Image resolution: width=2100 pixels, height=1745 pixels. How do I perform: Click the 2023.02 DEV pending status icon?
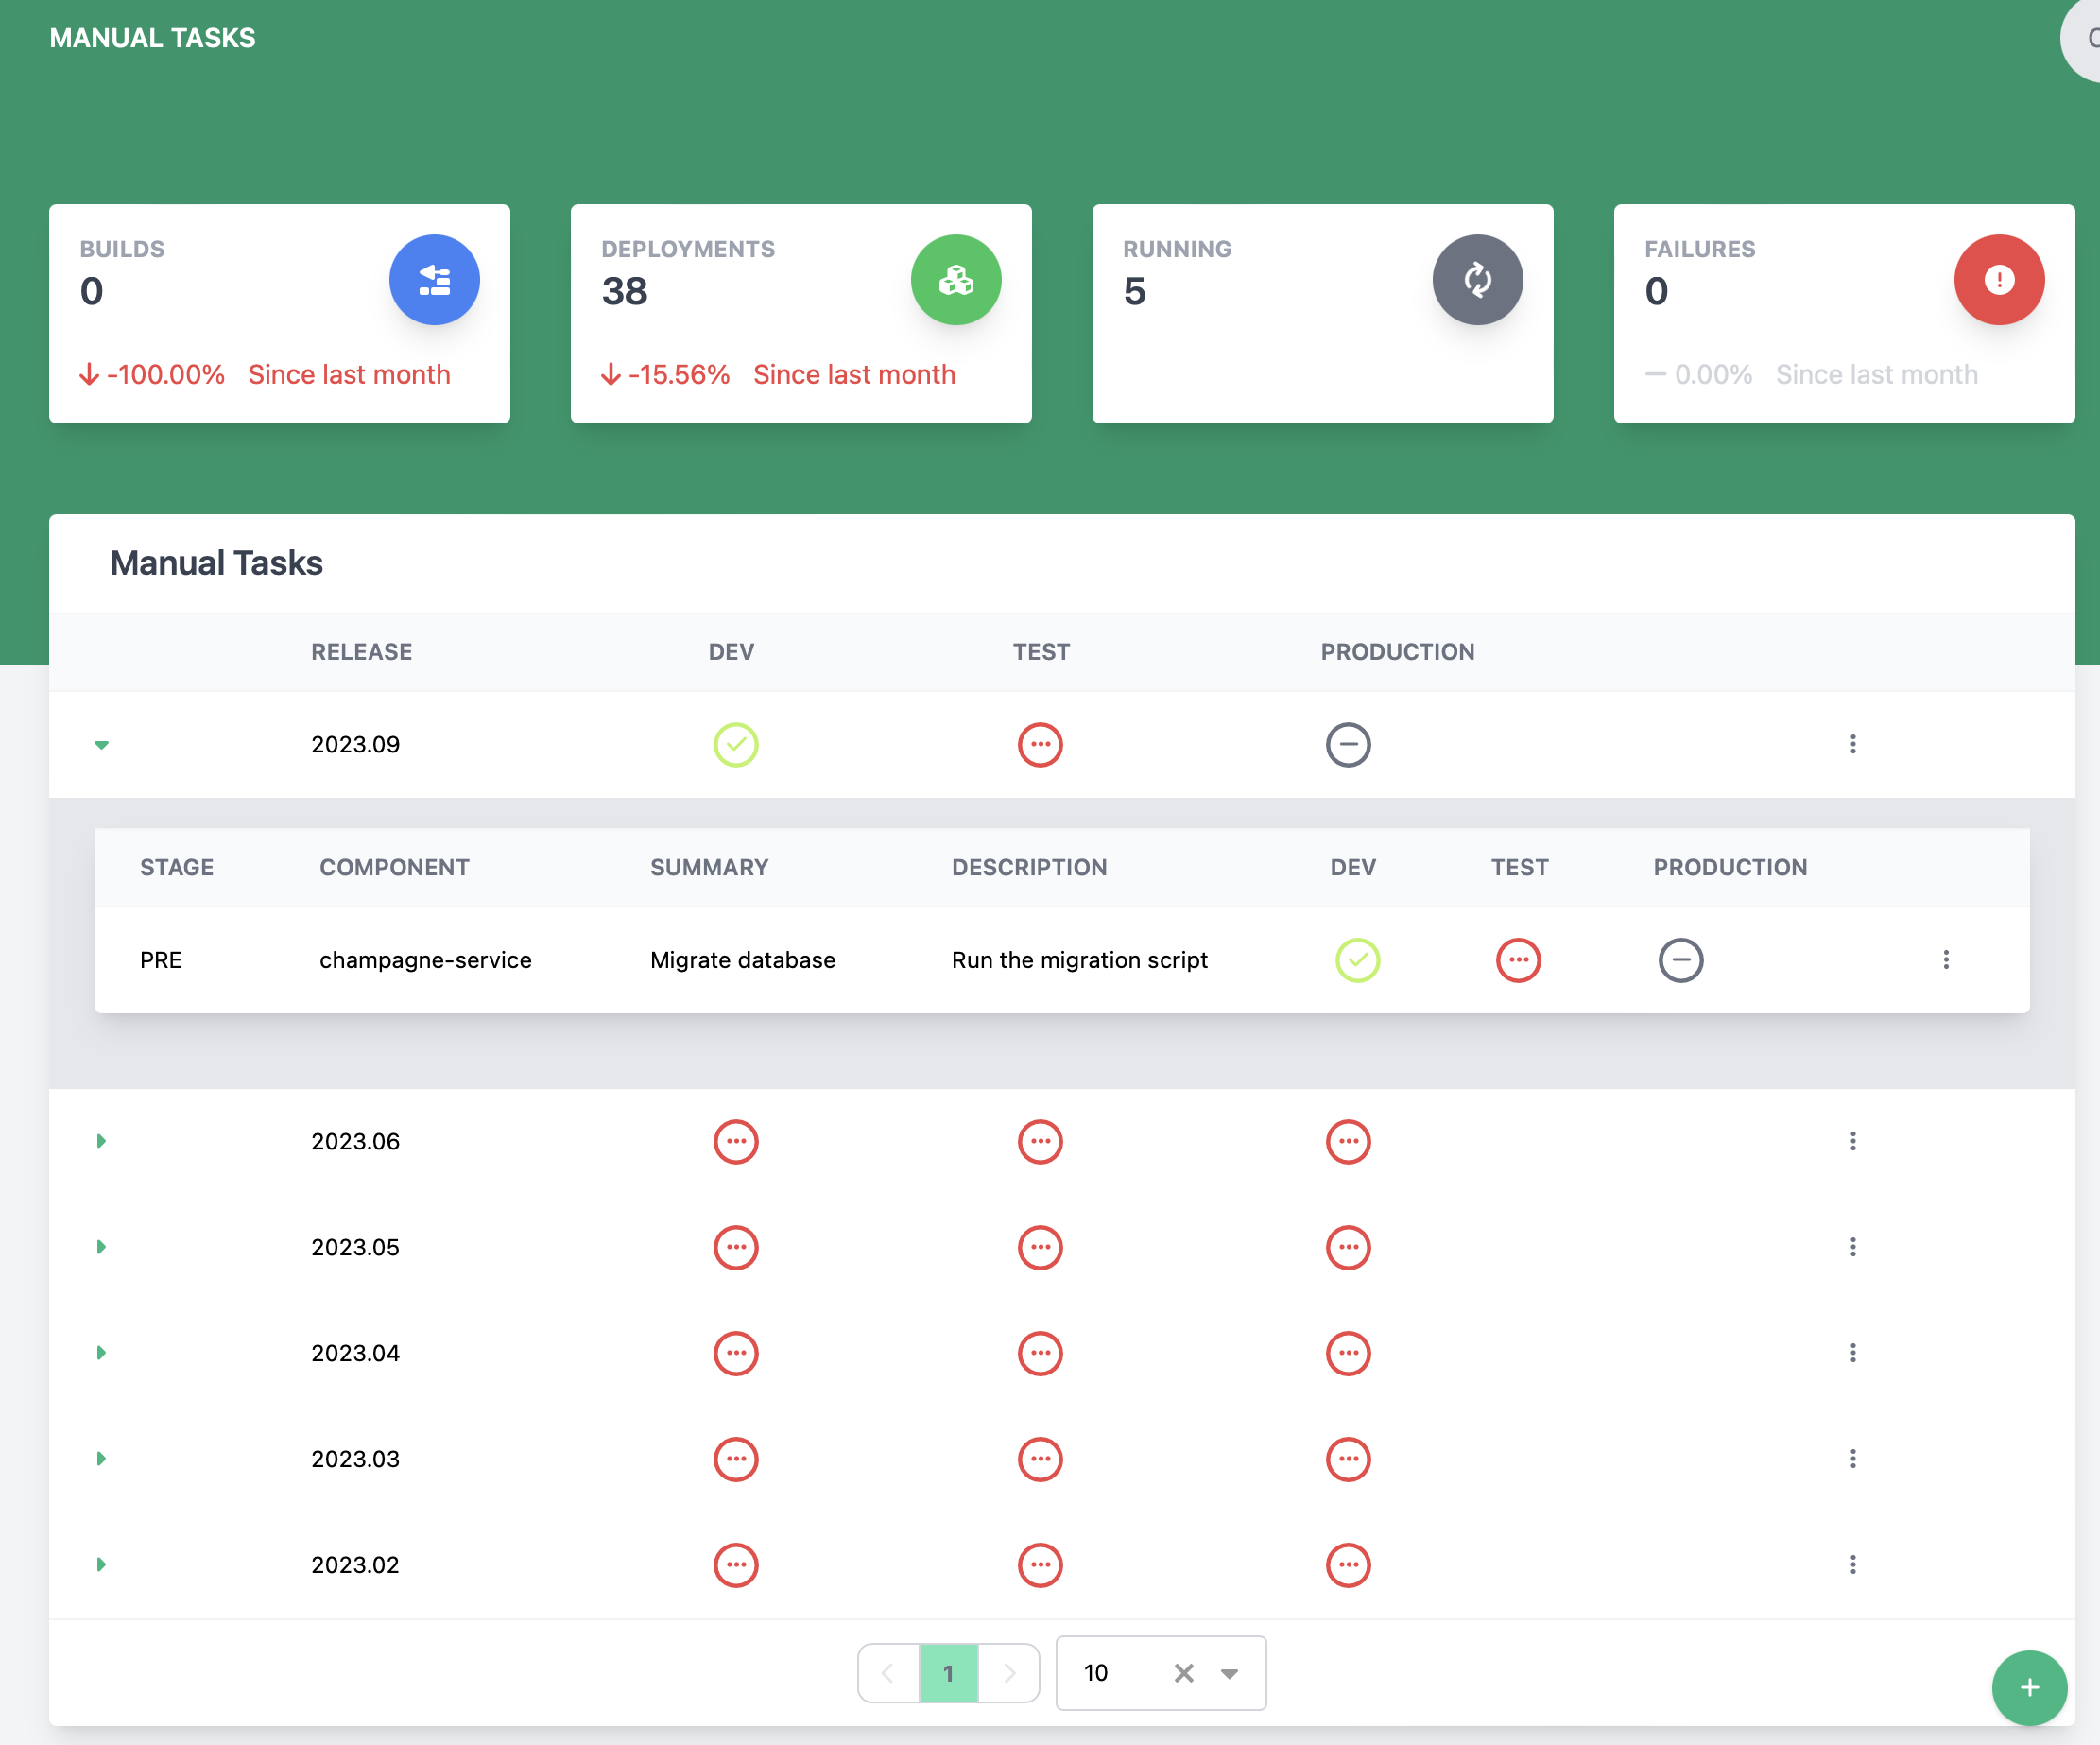pos(736,1565)
